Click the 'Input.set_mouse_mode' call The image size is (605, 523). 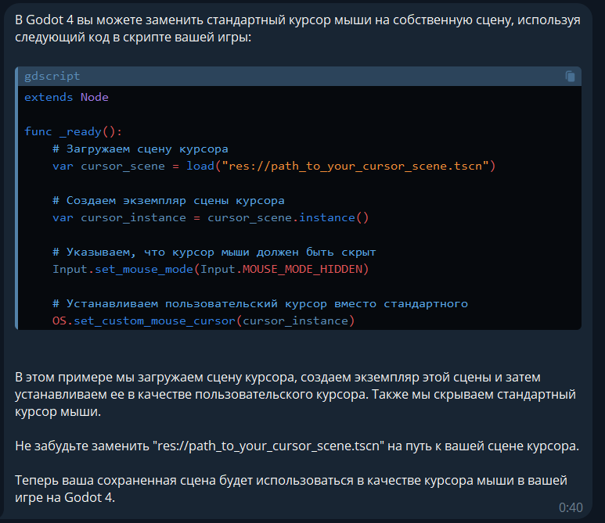(123, 269)
